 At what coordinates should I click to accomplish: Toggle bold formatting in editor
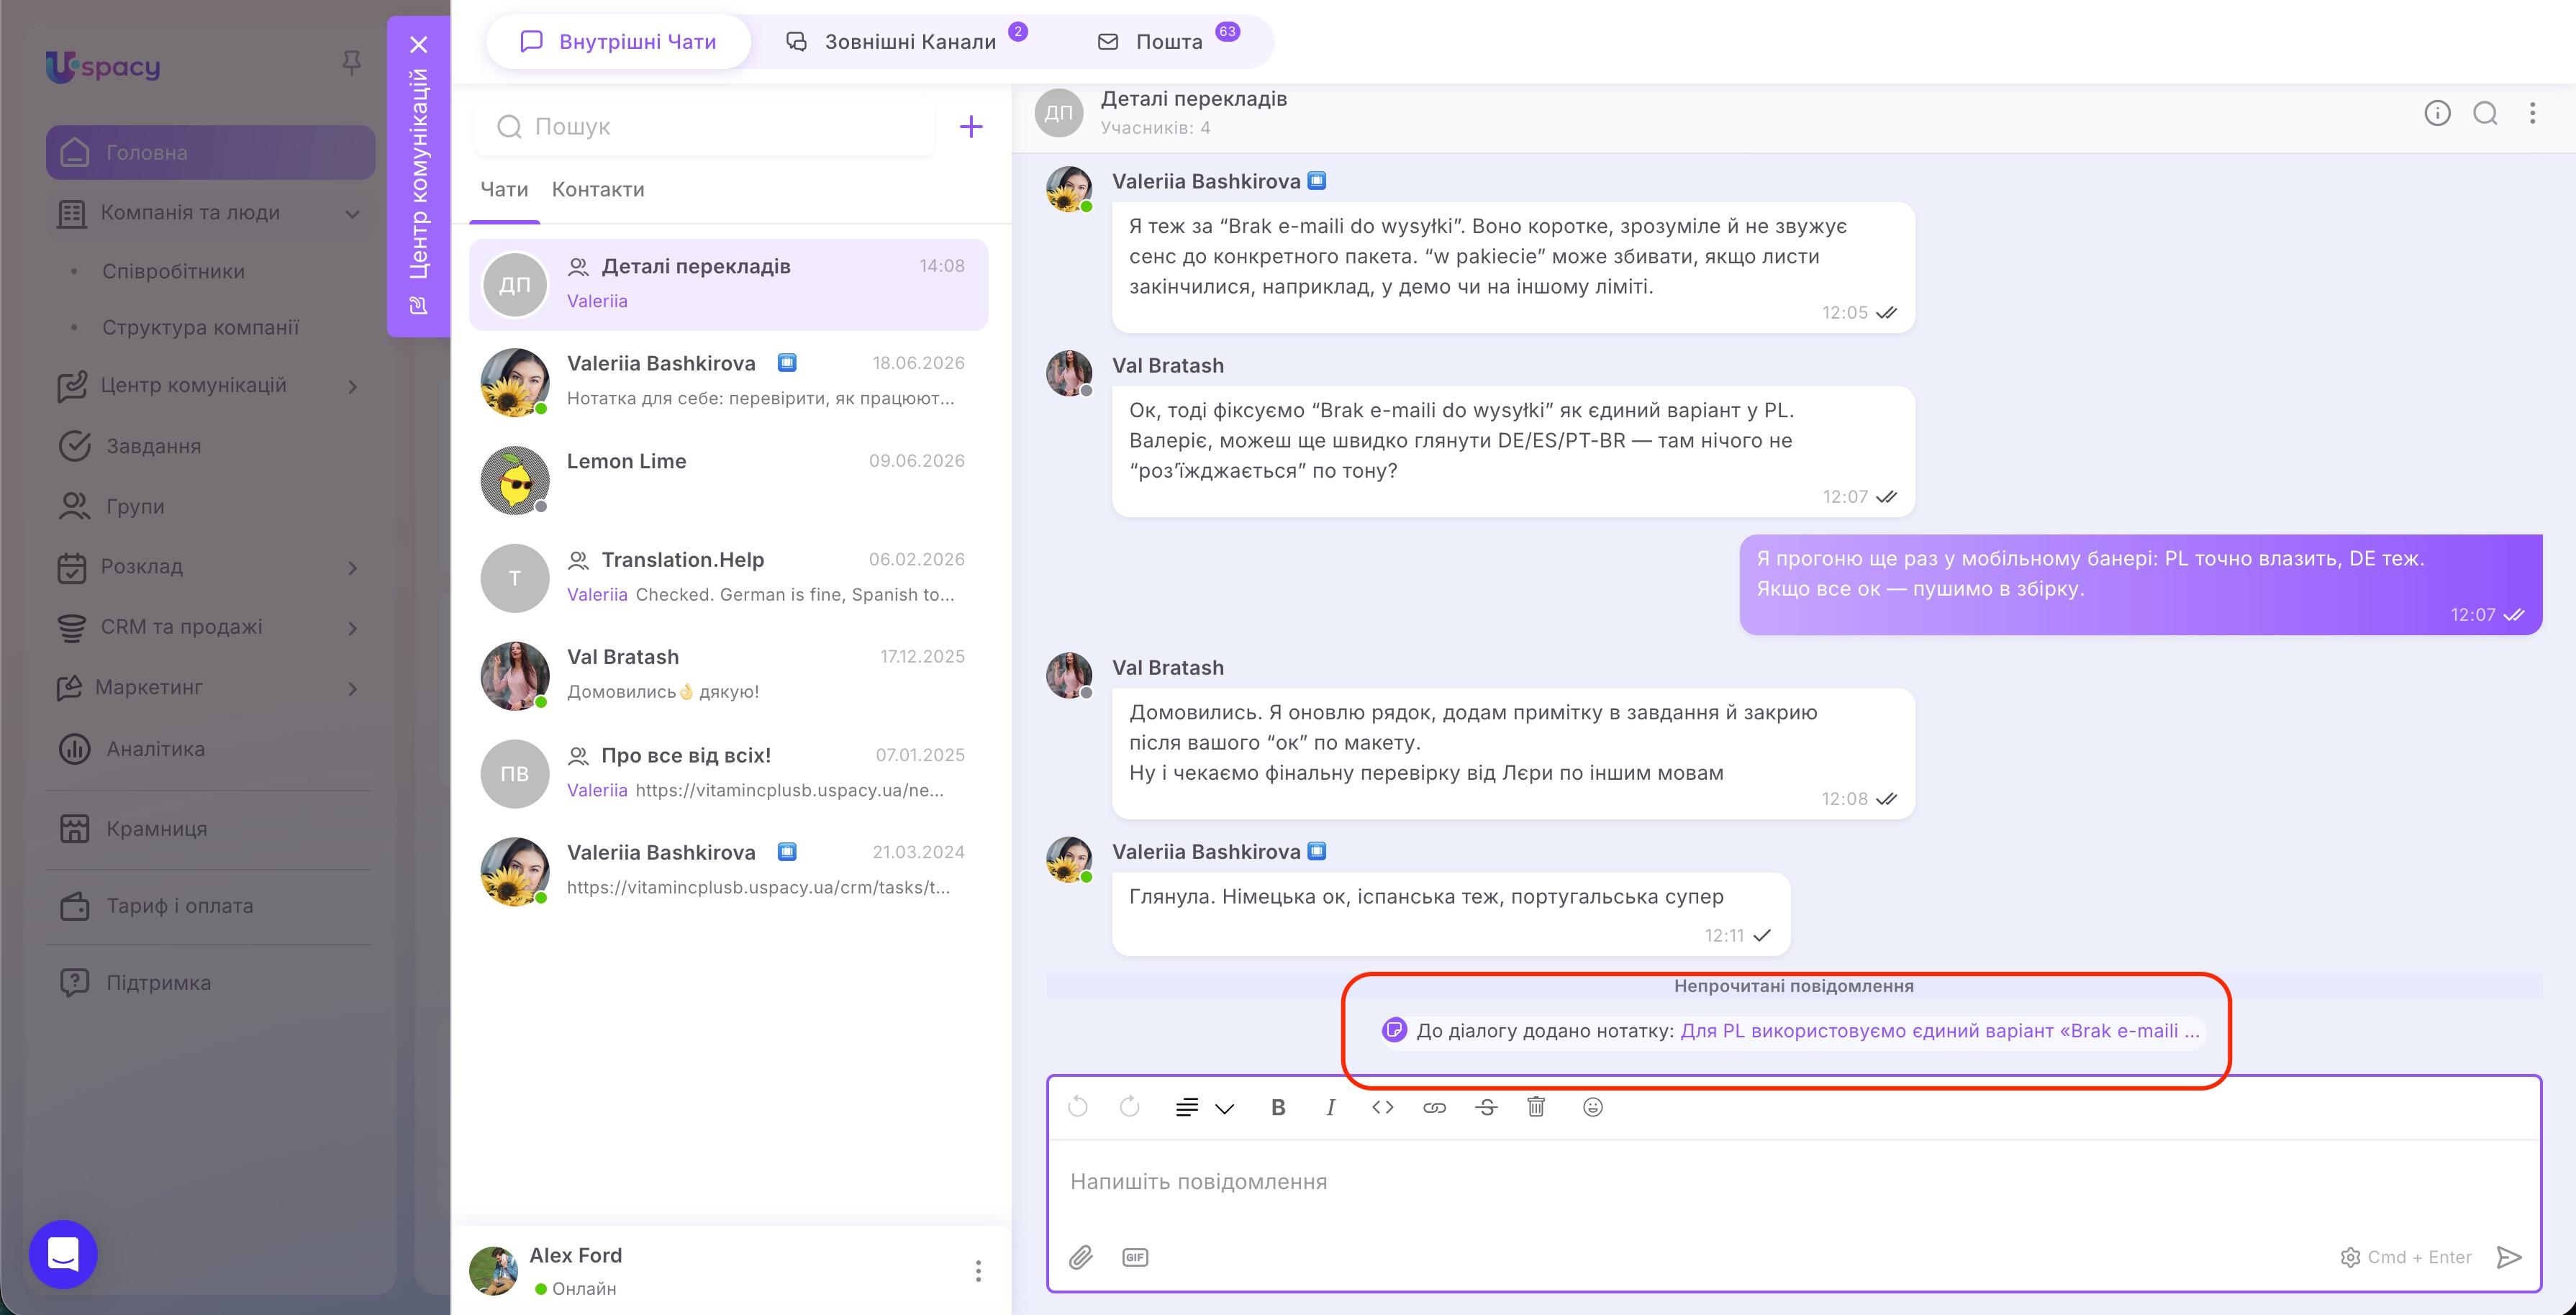pos(1278,1107)
